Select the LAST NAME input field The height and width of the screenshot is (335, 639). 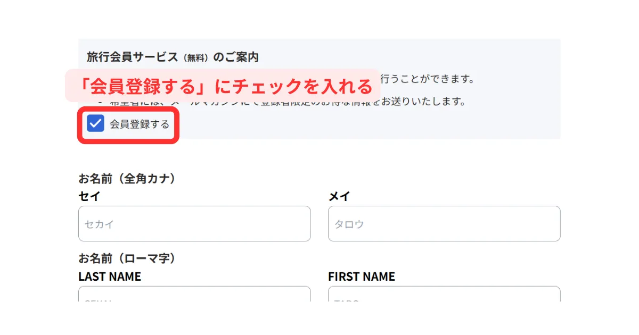click(x=194, y=295)
